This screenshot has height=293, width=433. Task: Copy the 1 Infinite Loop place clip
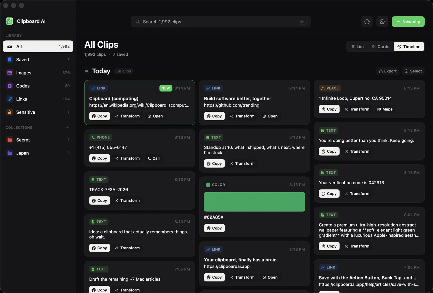point(329,109)
